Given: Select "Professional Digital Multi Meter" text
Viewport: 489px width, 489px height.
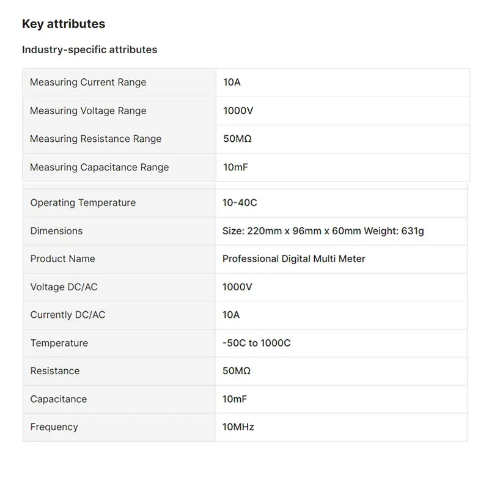Looking at the screenshot, I should (293, 259).
